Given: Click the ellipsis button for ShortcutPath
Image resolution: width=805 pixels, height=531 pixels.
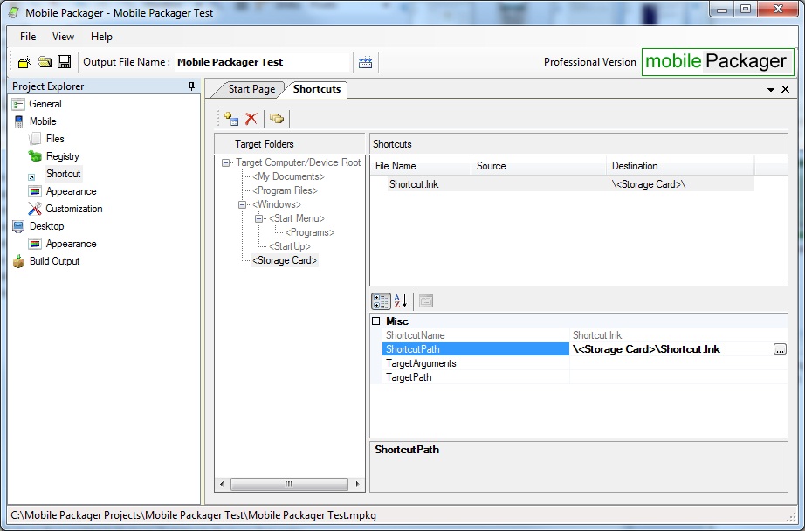Looking at the screenshot, I should (x=780, y=349).
